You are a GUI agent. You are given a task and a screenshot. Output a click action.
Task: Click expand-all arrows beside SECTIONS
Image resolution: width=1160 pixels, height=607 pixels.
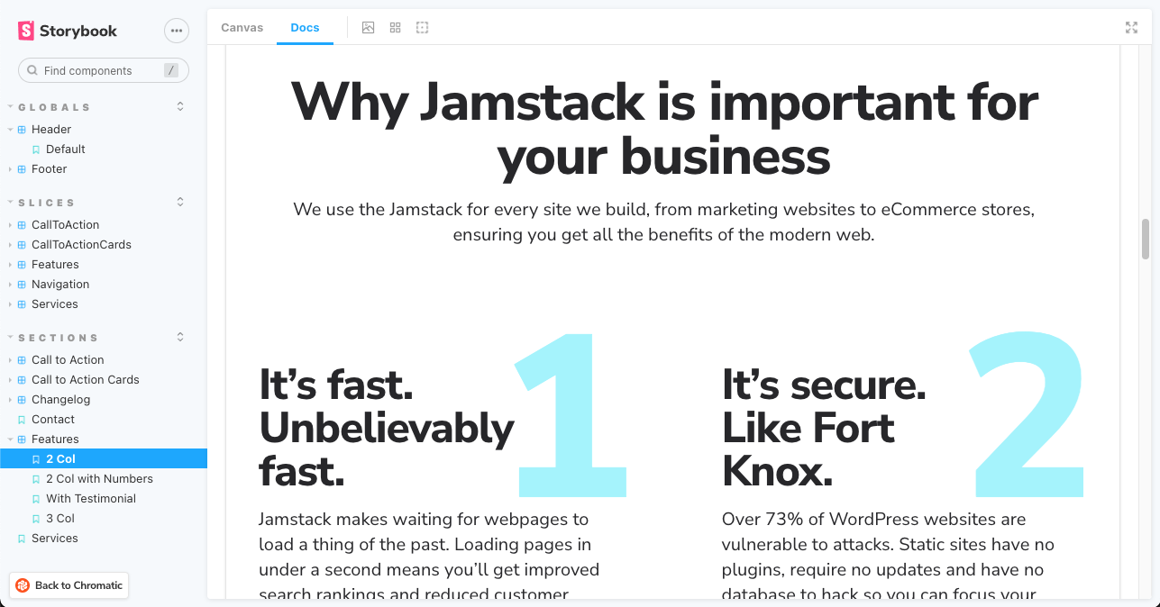(x=180, y=337)
